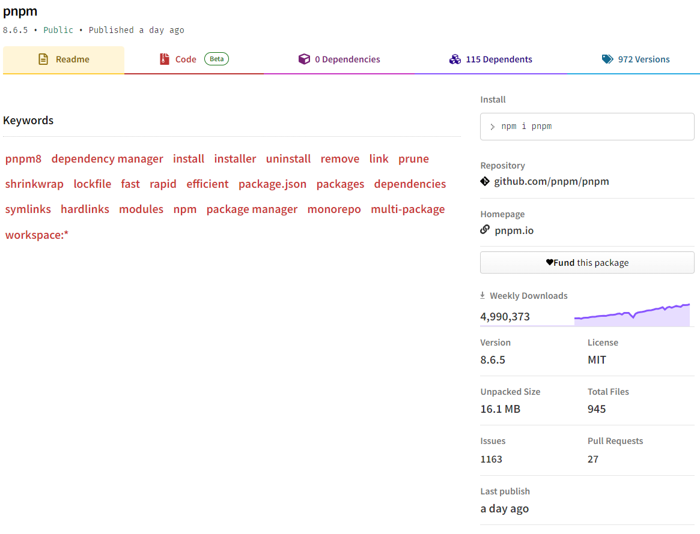The image size is (700, 534).
Task: Click the Keywords heading
Action: 28,121
